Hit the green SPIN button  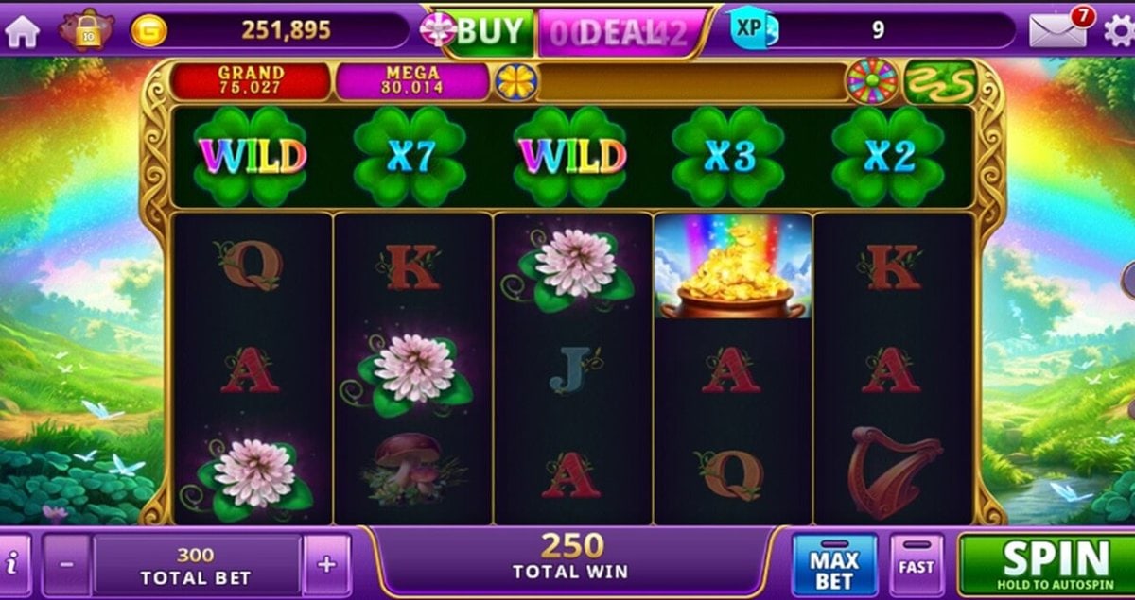(1046, 565)
